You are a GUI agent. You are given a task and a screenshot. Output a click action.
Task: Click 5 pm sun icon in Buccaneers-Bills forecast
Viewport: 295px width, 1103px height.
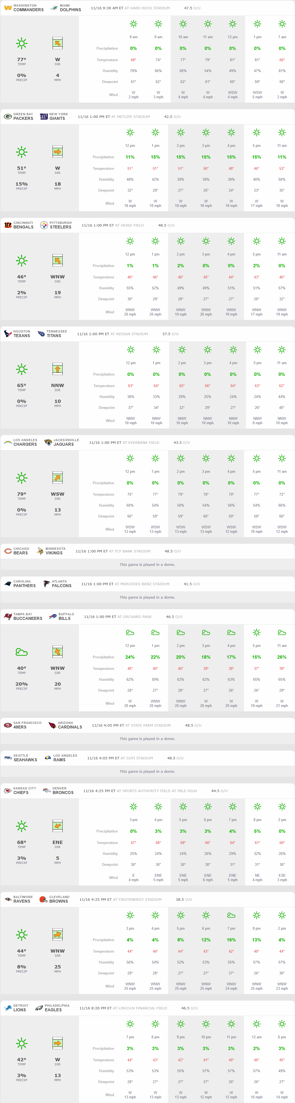point(257,632)
